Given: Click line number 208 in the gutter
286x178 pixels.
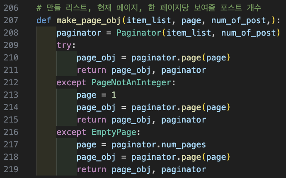Looking at the screenshot, I should click(11, 33).
